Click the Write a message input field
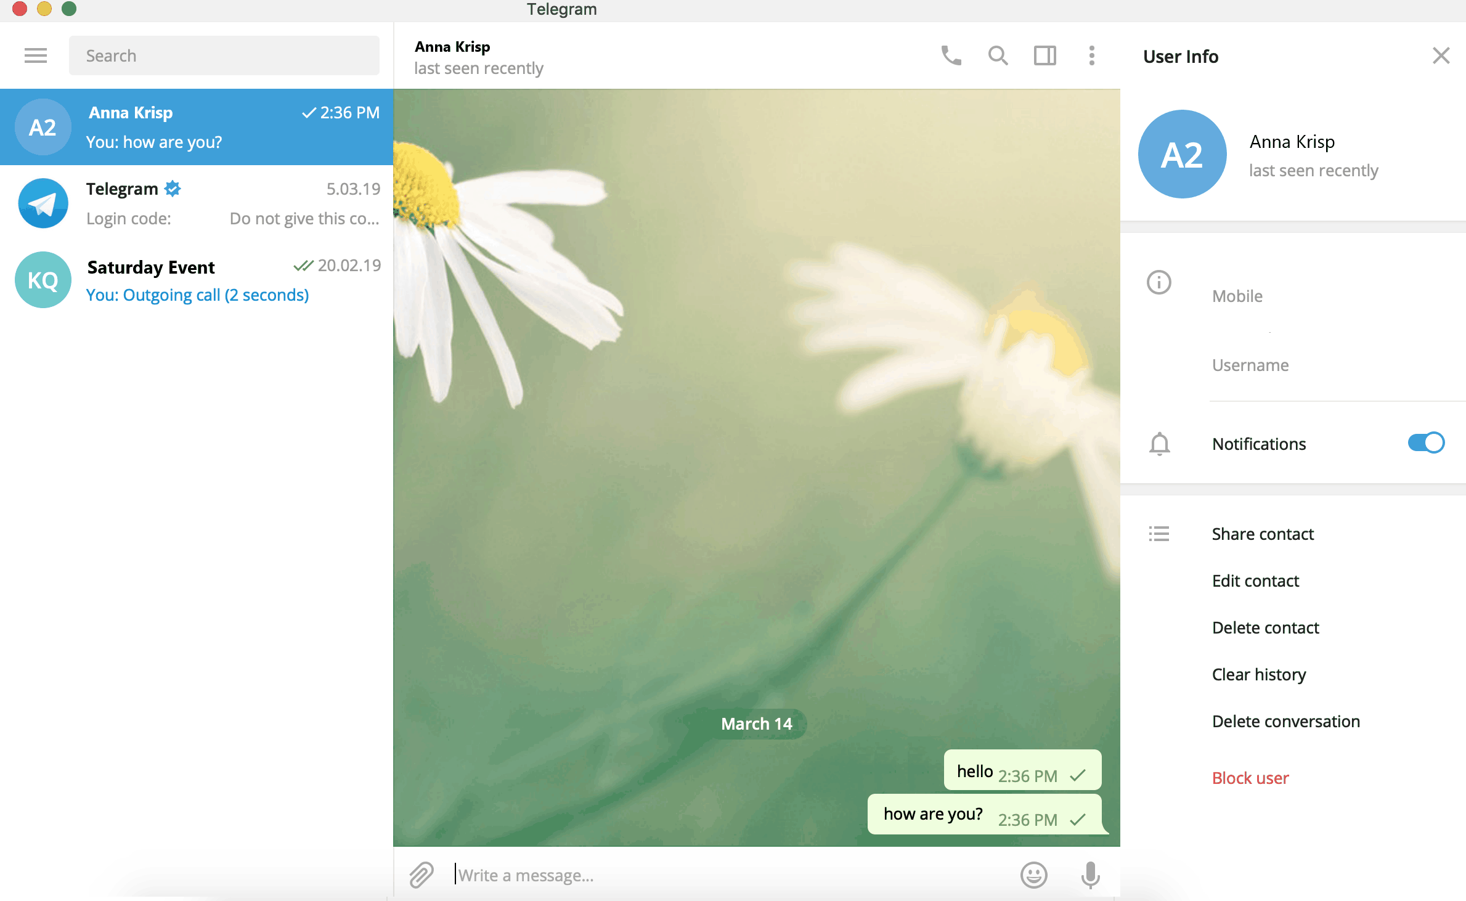 pyautogui.click(x=728, y=875)
